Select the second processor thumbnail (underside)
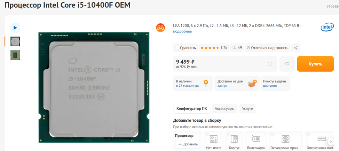Screen dimensions: 339x151 (x=15, y=55)
